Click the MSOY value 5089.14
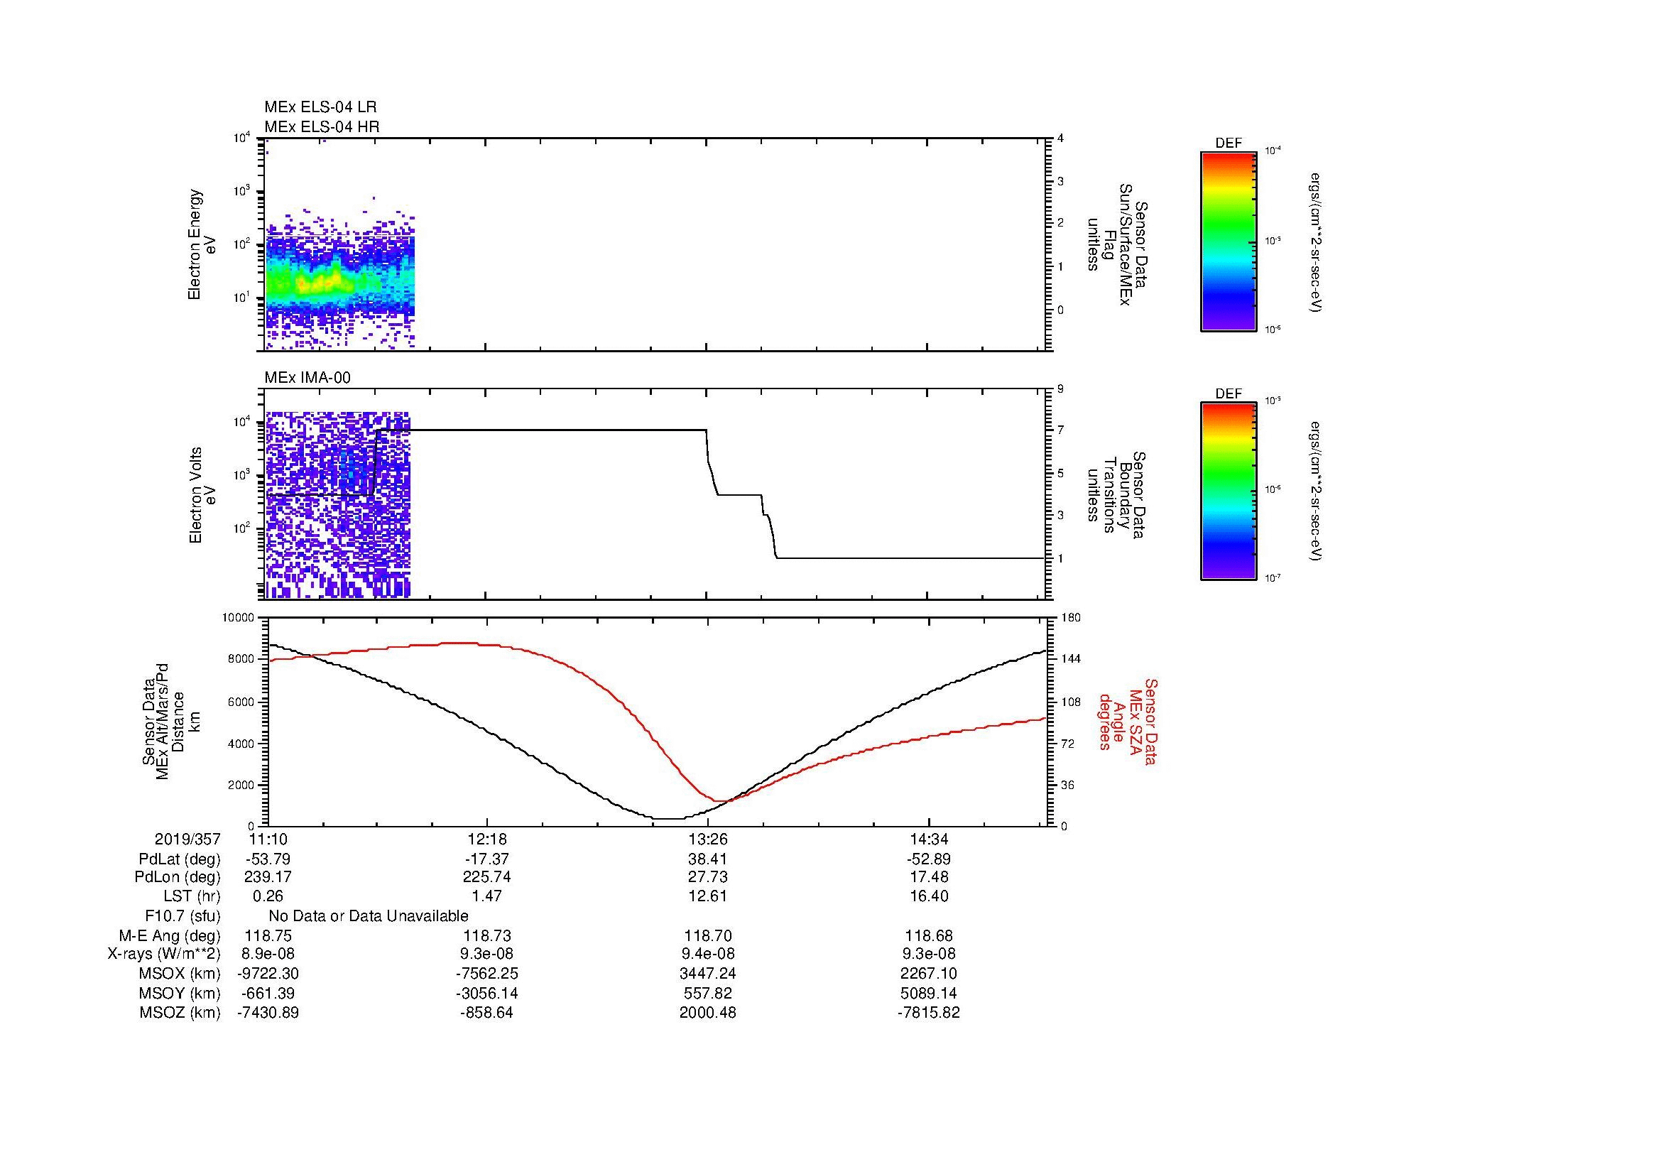The height and width of the screenshot is (1174, 1661). coord(928,993)
